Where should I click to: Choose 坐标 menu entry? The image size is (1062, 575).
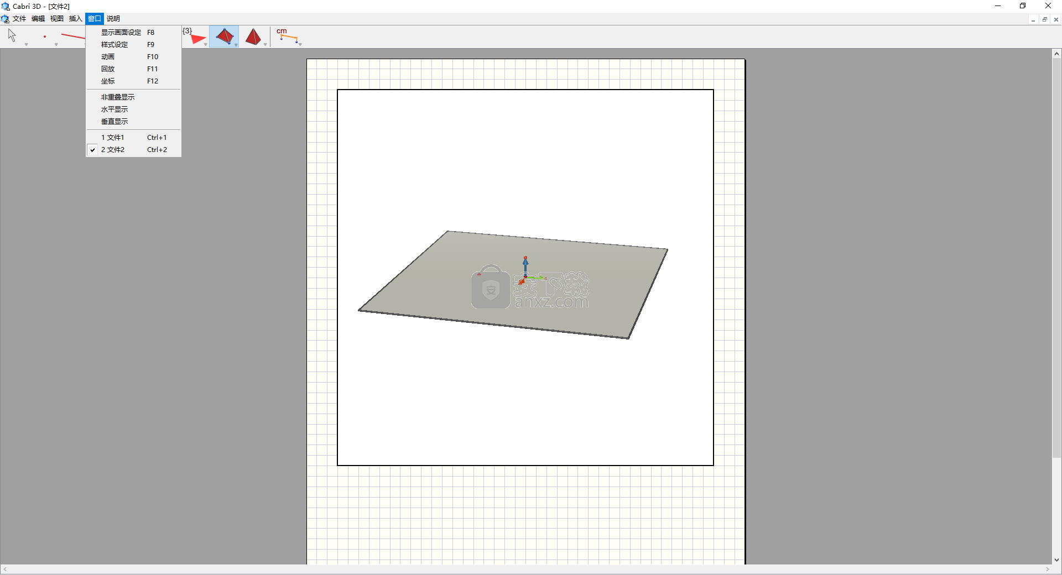(133, 81)
